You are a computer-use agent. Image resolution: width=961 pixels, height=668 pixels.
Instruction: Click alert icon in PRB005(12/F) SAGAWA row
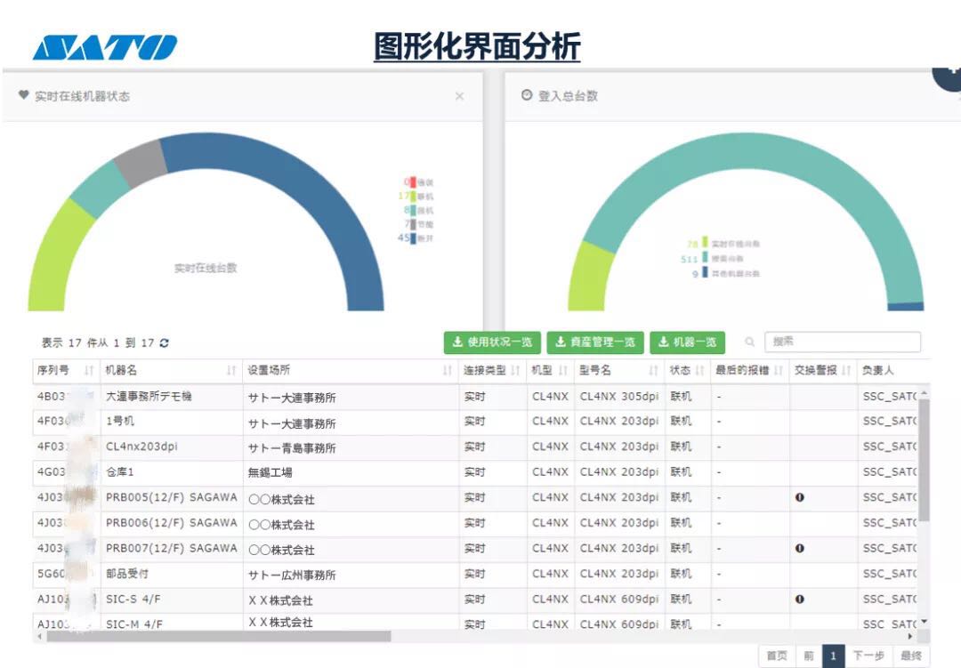(x=799, y=498)
